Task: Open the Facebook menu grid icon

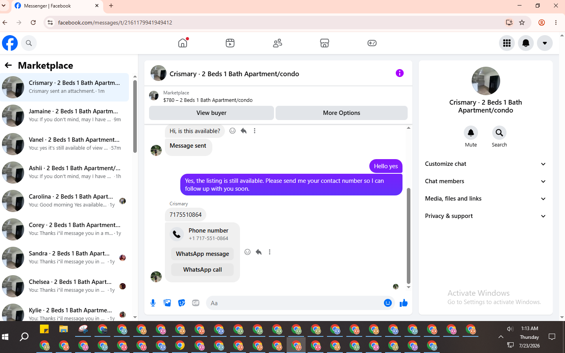Action: pyautogui.click(x=507, y=43)
